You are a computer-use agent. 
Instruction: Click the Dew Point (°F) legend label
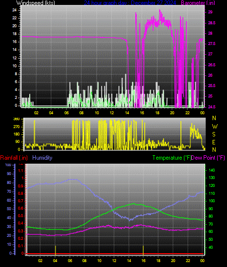(208, 158)
